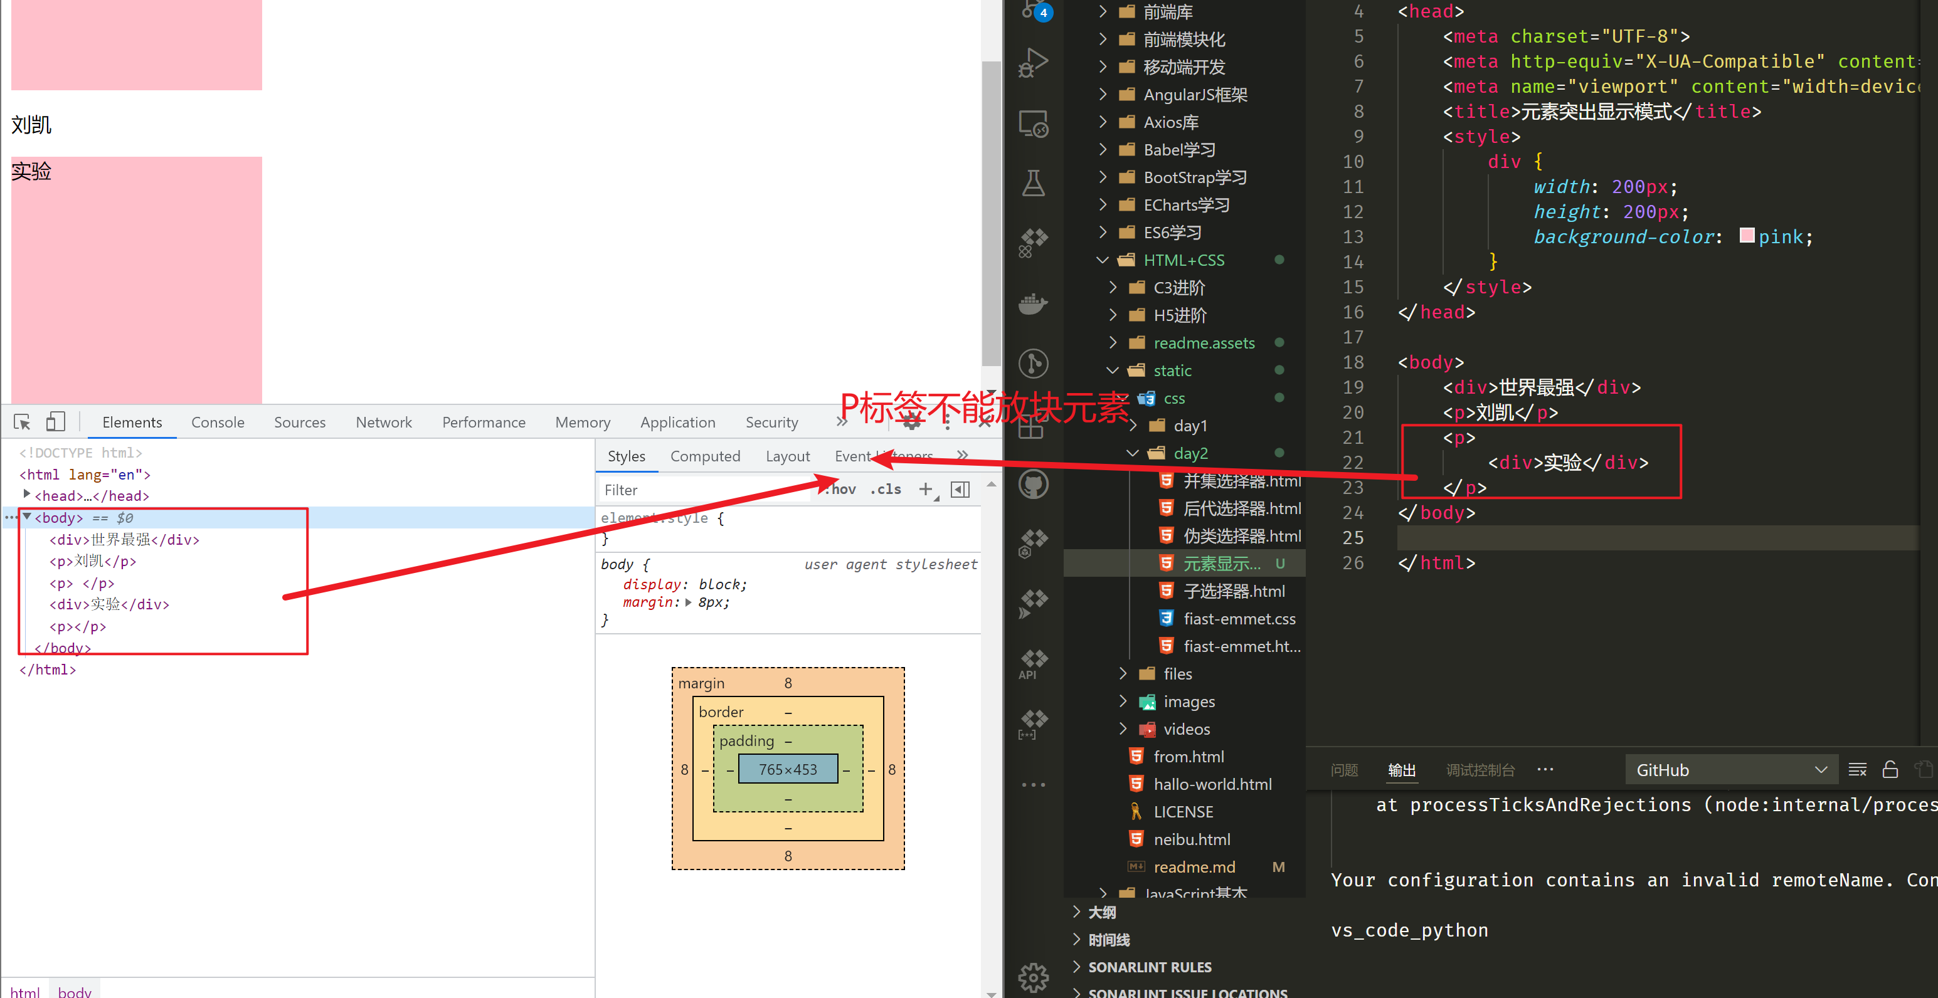
Task: Open the GitHub sidebar icon
Action: [x=1033, y=483]
